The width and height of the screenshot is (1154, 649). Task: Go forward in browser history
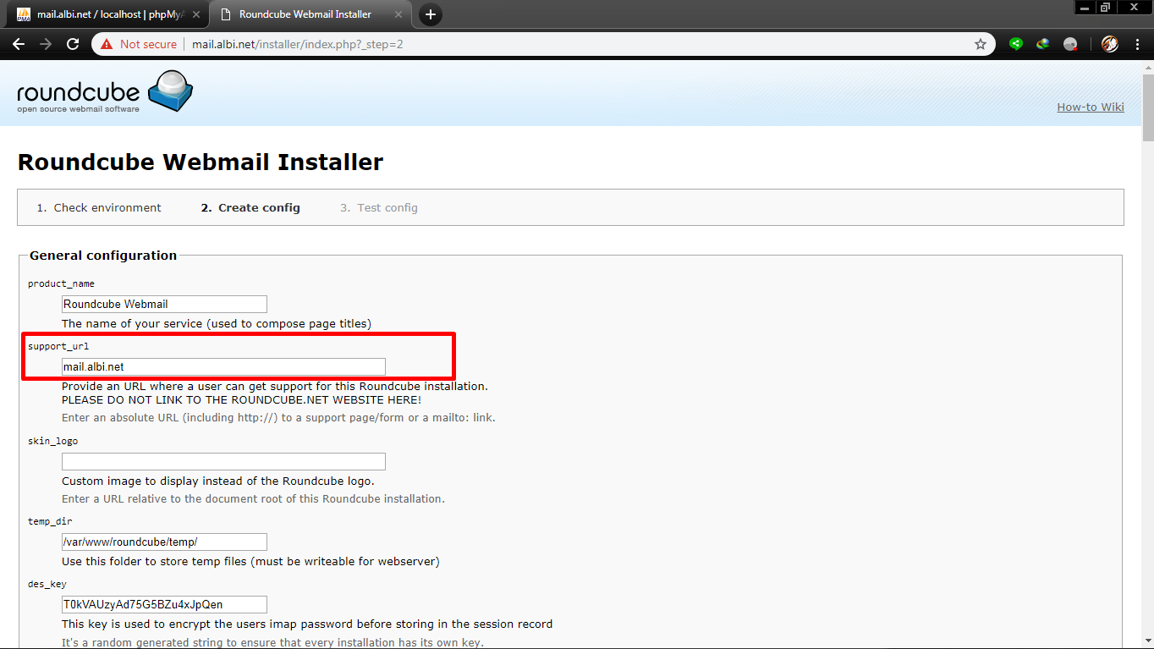(46, 44)
